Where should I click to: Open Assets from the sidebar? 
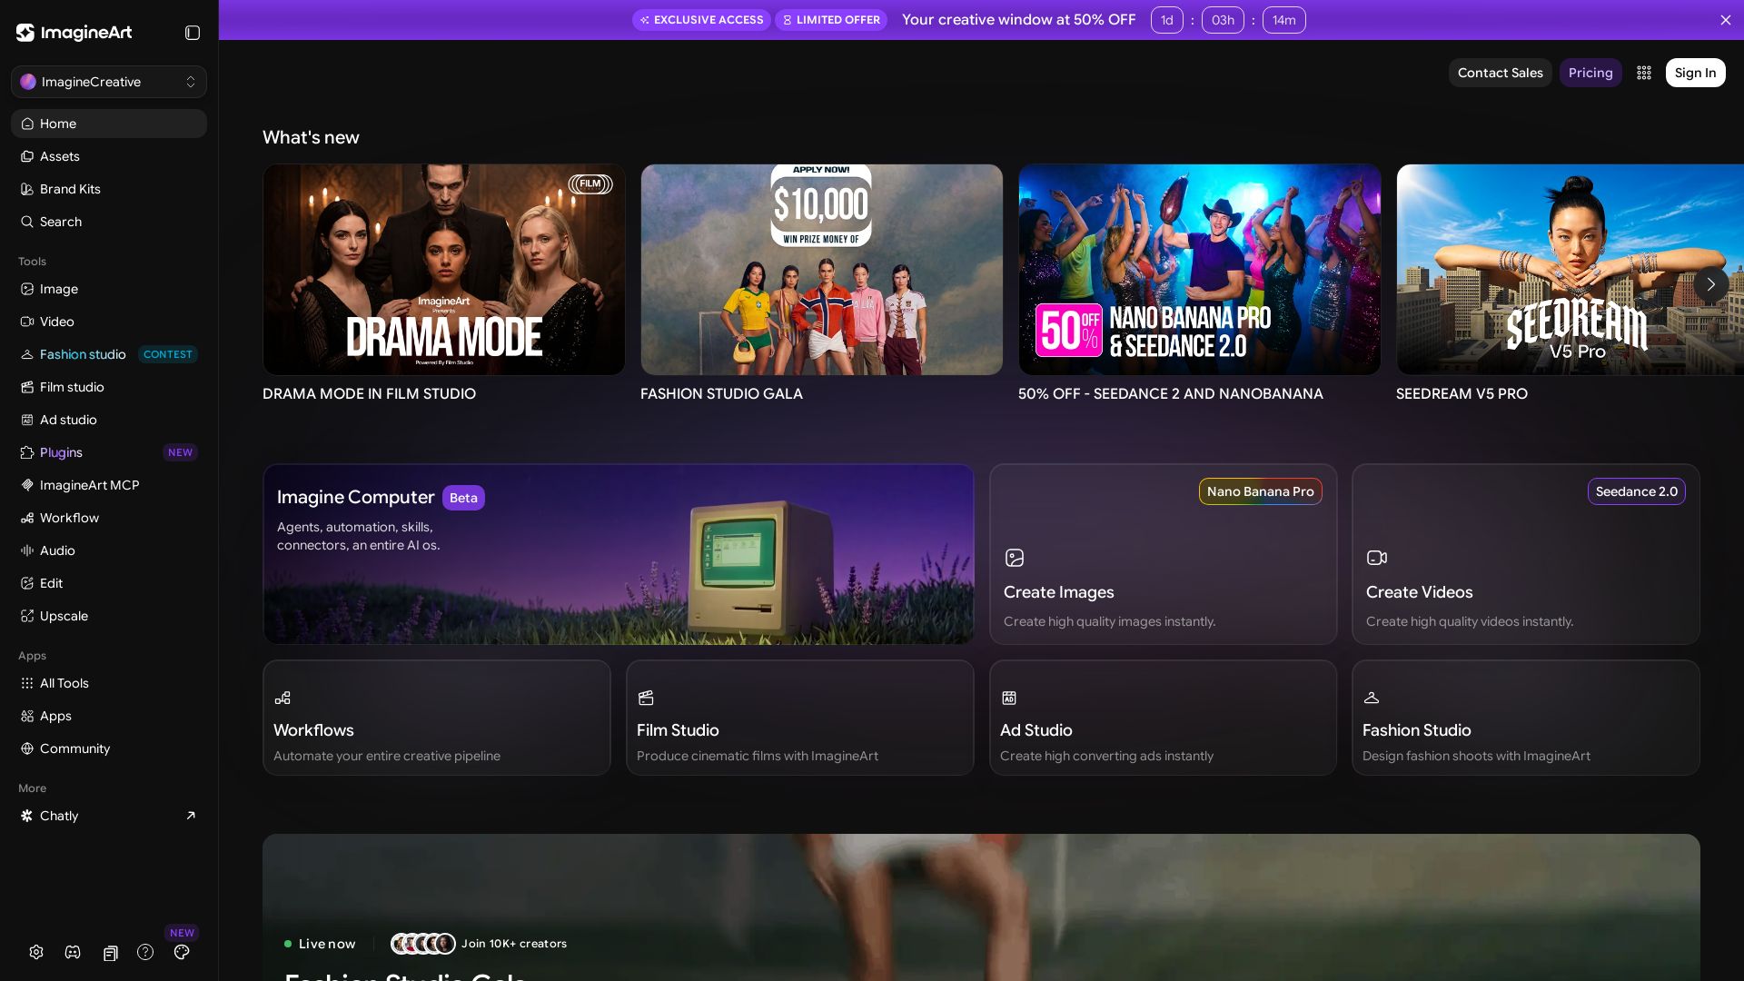(109, 156)
